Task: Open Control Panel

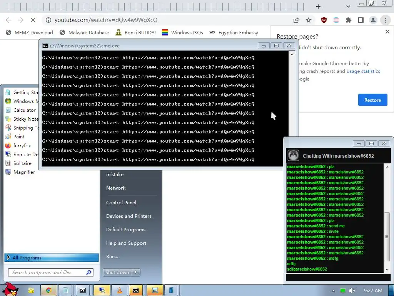Action: coord(121,202)
